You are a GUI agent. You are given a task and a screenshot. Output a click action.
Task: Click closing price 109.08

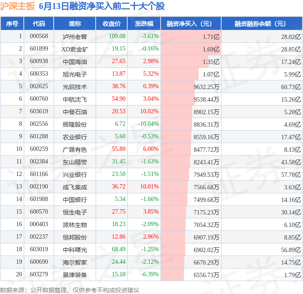[x=117, y=36]
